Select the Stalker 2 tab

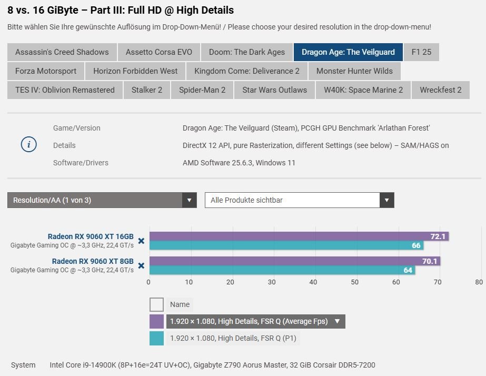[x=147, y=90]
